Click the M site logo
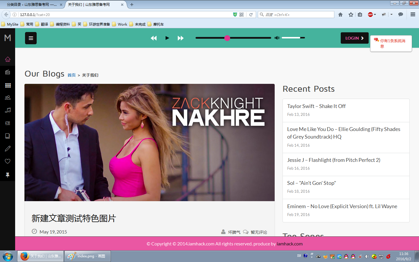The width and height of the screenshot is (419, 262). coord(8,38)
